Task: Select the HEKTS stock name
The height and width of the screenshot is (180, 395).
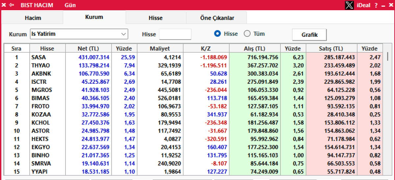Action: (40, 139)
